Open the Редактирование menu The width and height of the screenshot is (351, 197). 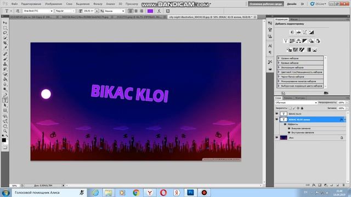[31, 4]
